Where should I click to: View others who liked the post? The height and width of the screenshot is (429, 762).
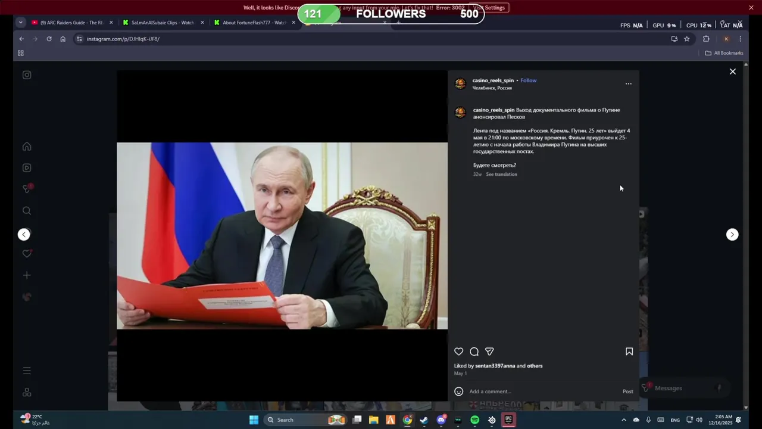535,366
